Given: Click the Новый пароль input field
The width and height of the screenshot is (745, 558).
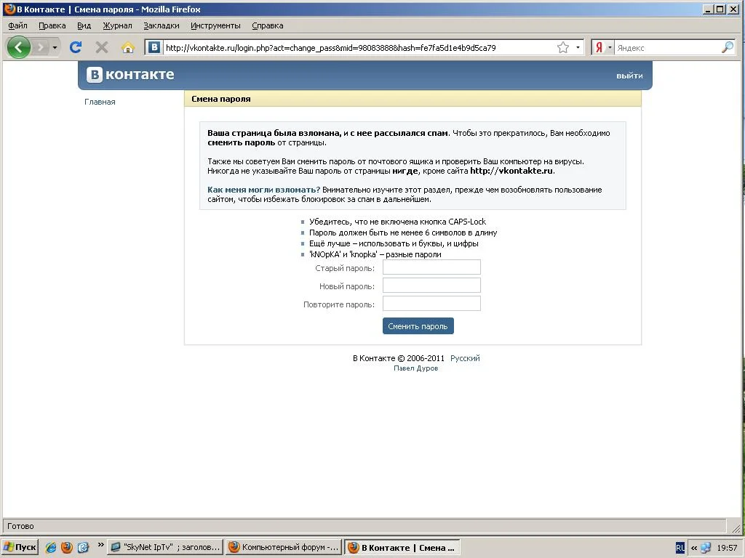Looking at the screenshot, I should click(x=431, y=285).
